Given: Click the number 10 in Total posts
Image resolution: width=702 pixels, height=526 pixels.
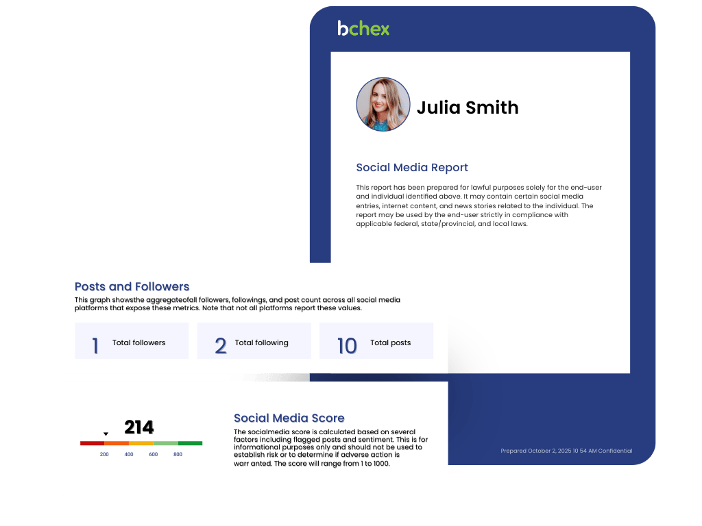Looking at the screenshot, I should (x=347, y=346).
